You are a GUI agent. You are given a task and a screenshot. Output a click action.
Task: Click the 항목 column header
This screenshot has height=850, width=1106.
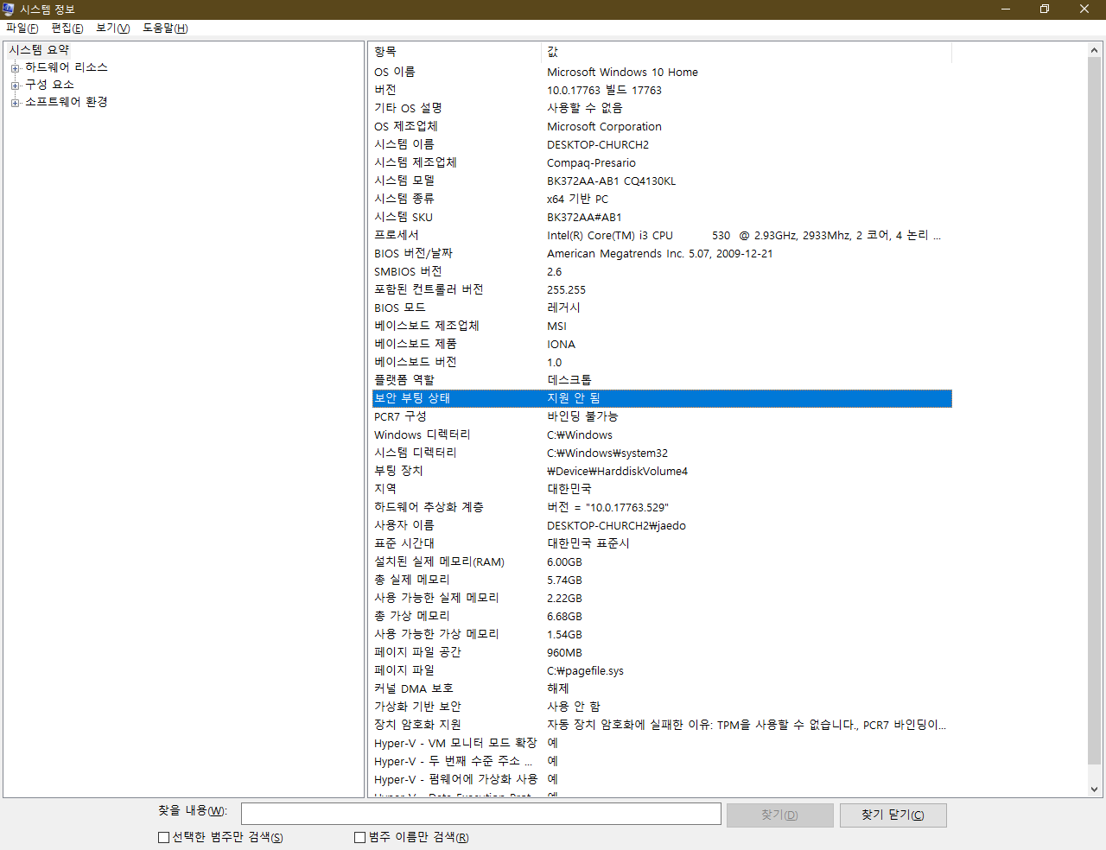[x=455, y=53]
